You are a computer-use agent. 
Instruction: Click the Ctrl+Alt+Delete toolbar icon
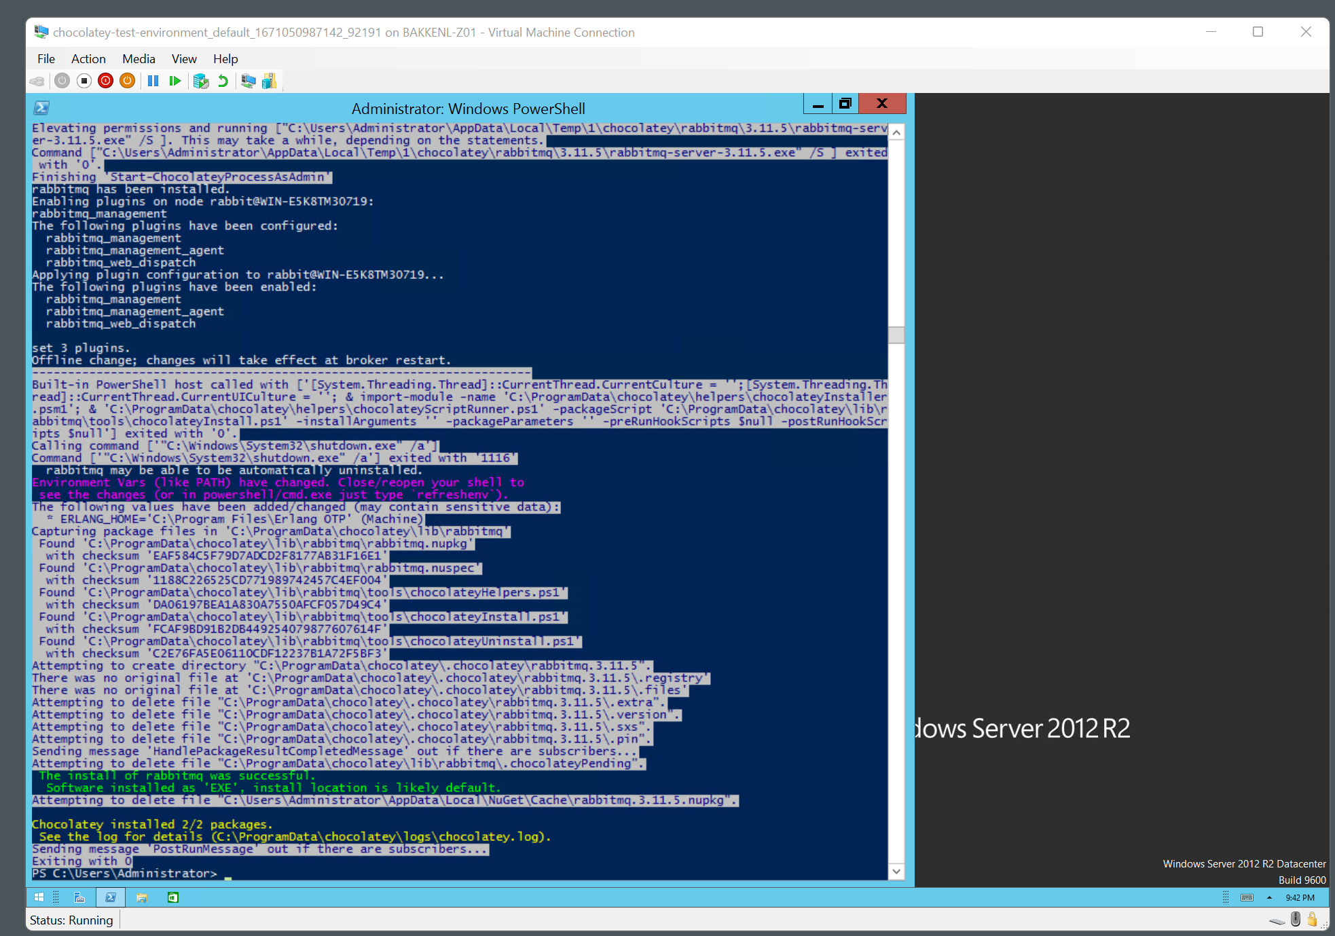pos(37,81)
